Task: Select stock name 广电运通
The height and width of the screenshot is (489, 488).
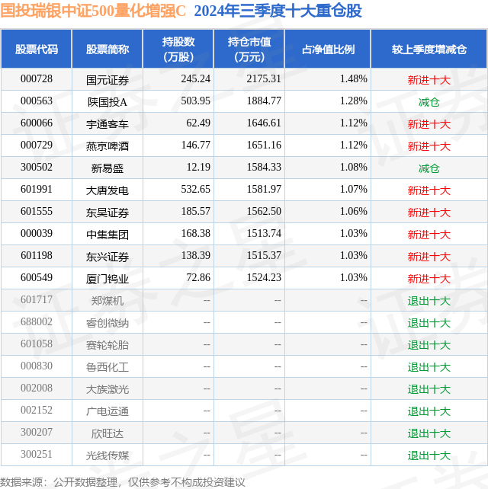Action: click(107, 412)
